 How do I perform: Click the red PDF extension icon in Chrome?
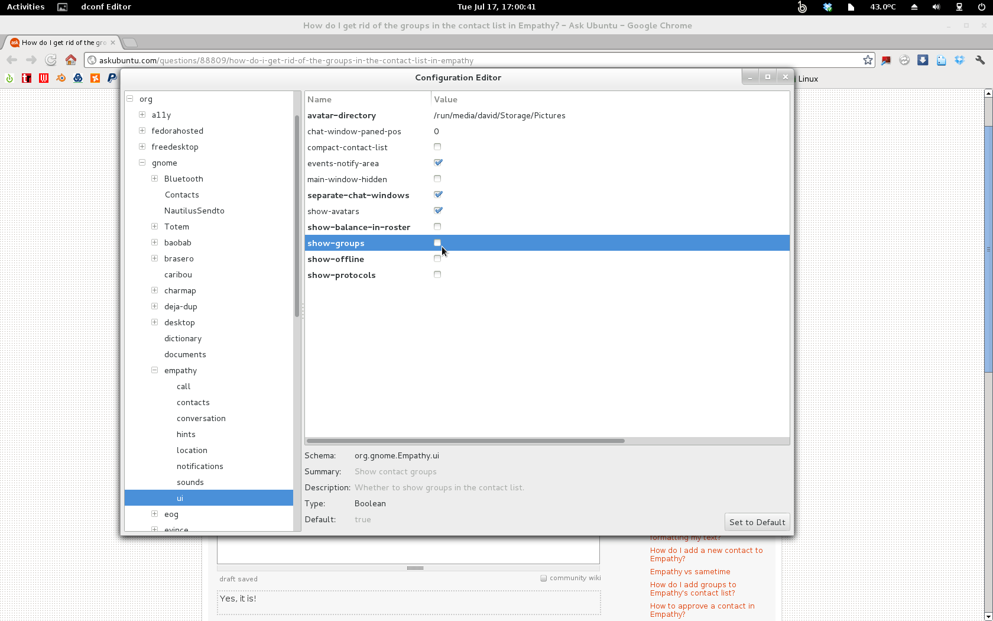[886, 60]
